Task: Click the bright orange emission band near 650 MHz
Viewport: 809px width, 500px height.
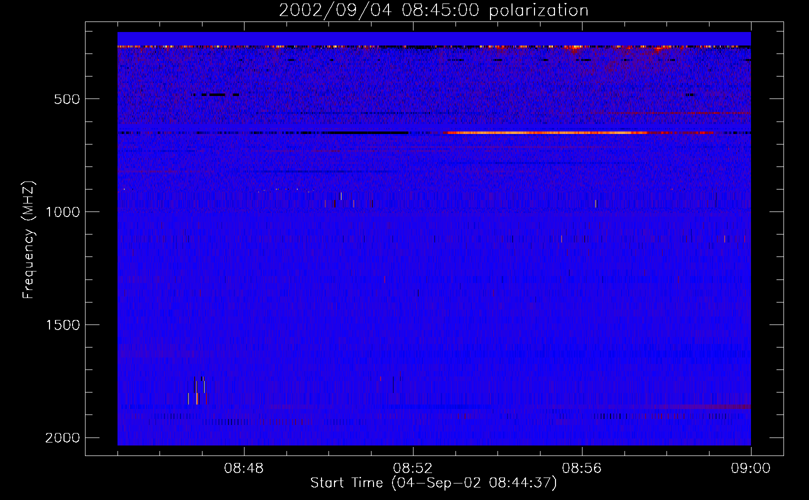Action: (545, 133)
